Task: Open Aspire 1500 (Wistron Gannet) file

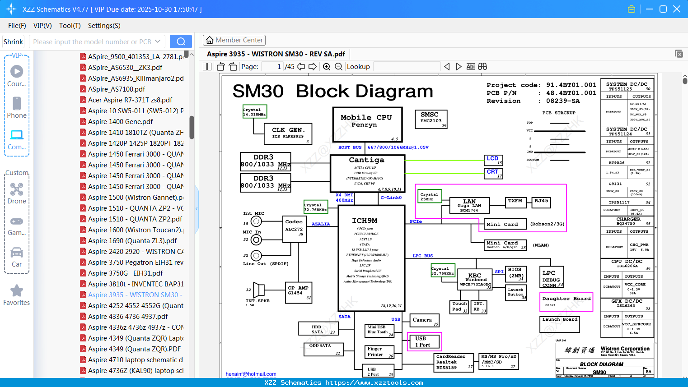Action: click(136, 197)
